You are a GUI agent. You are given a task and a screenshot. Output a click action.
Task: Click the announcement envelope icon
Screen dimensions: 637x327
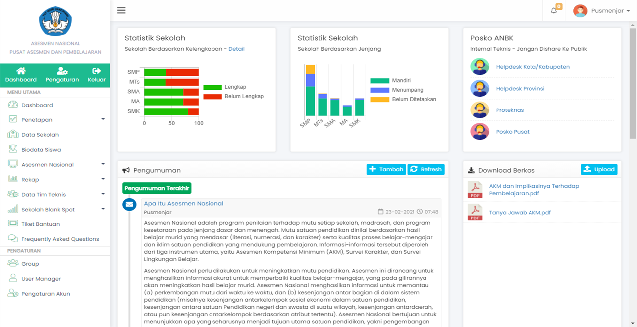[129, 204]
